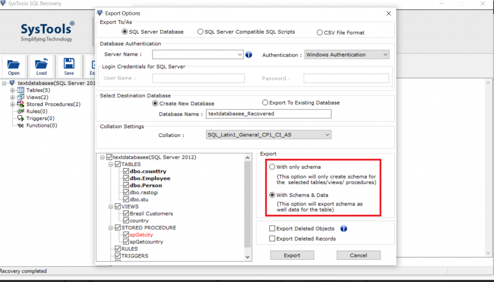Click scroll-down arrow of main window pane

(489, 253)
